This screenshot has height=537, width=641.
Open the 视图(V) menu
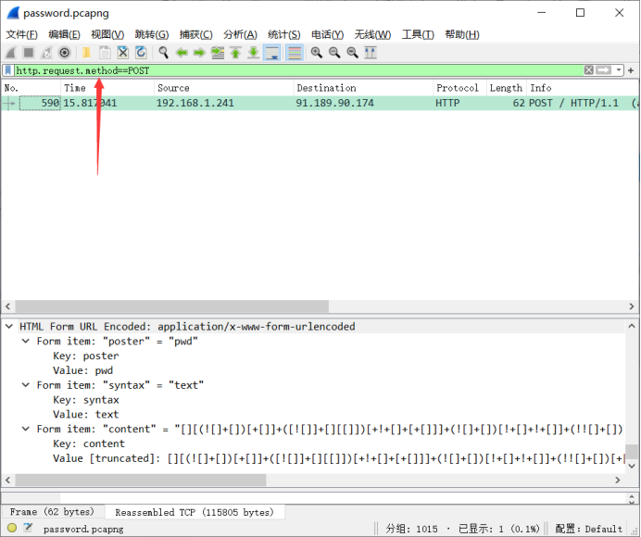click(107, 35)
